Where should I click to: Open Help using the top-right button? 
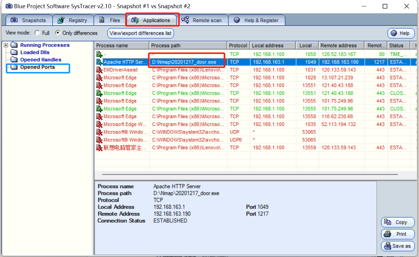click(x=401, y=33)
